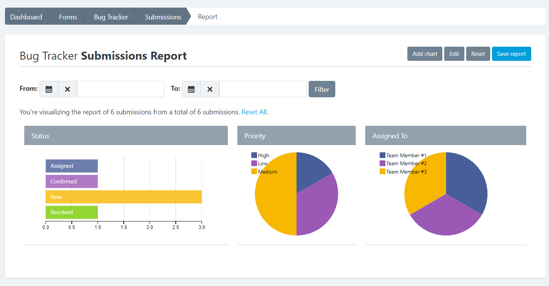The height and width of the screenshot is (286, 549).
Task: Click the High legend swatch in Priority
Action: (254, 155)
